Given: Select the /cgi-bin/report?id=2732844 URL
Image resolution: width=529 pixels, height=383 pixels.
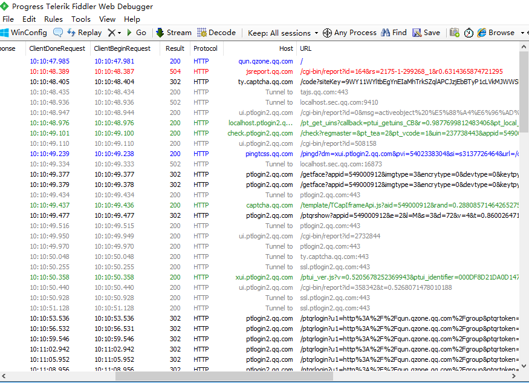Looking at the screenshot, I should click(340, 236).
